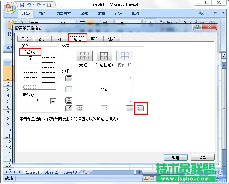Image resolution: width=229 pixels, height=184 pixels.
Task: Toggle the top border button
Action: tap(69, 78)
